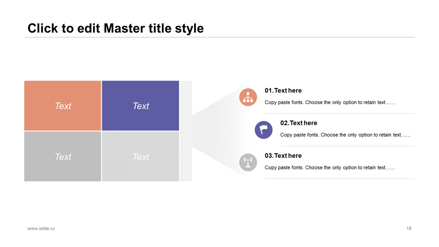Select the light gray Text rectangle
Viewport: 439px width, 247px height.
click(141, 156)
